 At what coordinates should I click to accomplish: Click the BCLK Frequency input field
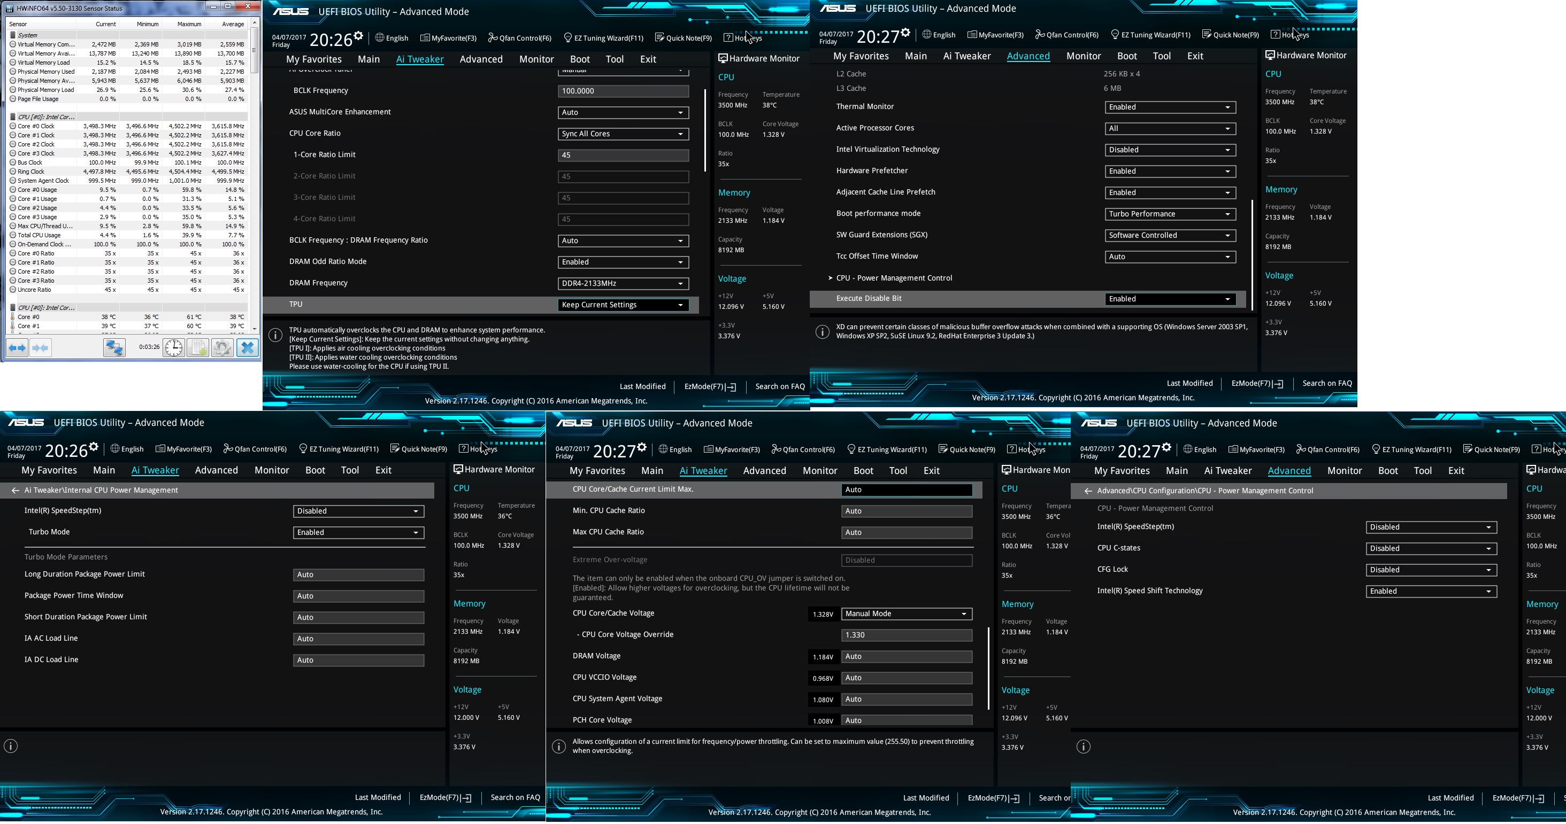coord(623,91)
